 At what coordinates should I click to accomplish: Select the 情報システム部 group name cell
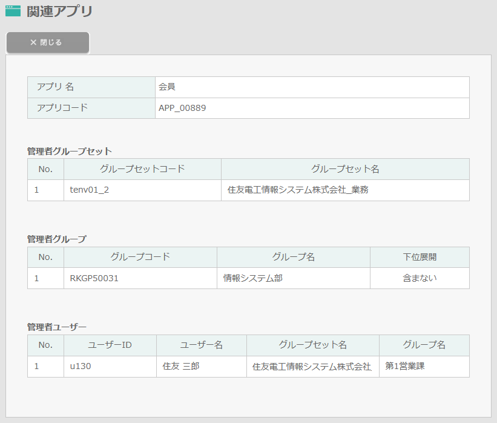(x=294, y=278)
